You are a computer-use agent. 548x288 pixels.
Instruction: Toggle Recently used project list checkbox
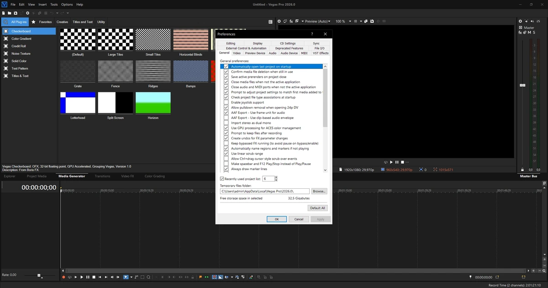pos(222,179)
